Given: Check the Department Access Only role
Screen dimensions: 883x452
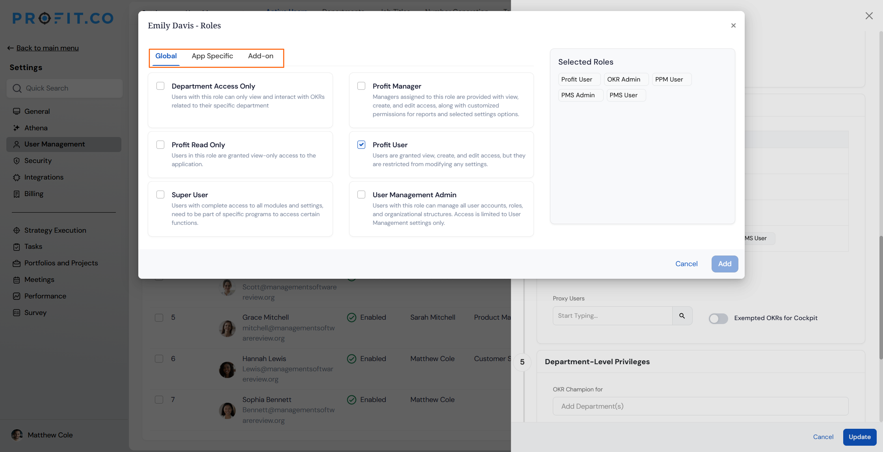Looking at the screenshot, I should click(x=160, y=86).
